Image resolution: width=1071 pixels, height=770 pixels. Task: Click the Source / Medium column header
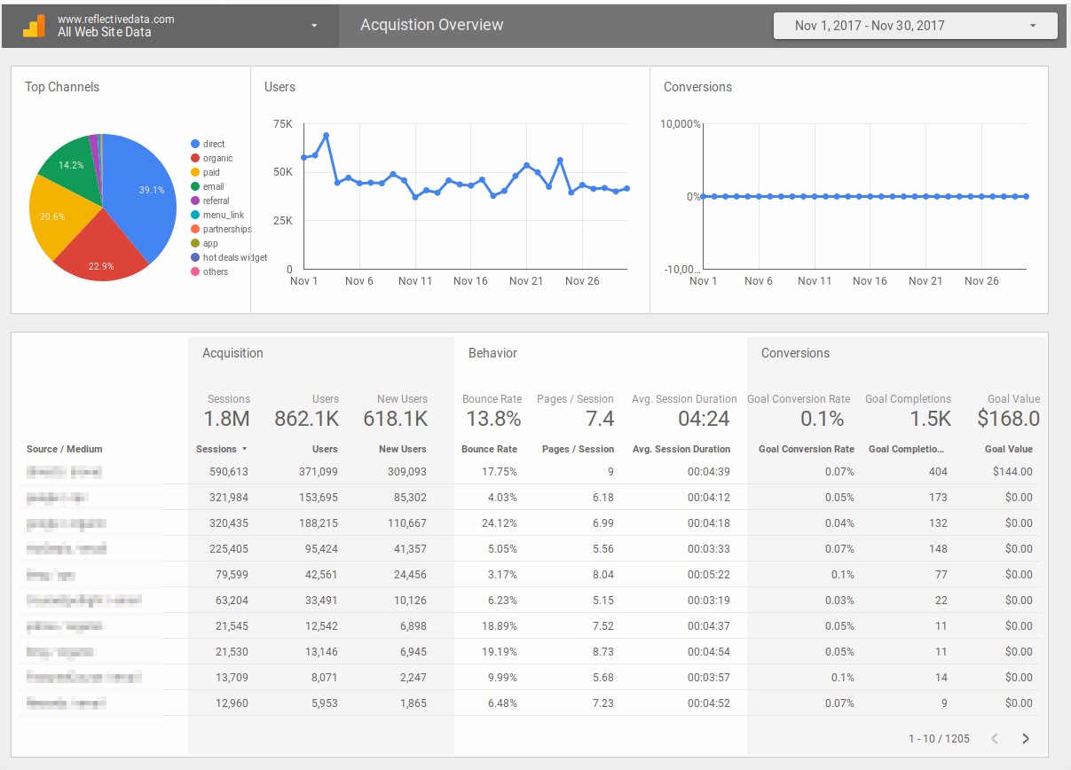point(65,449)
